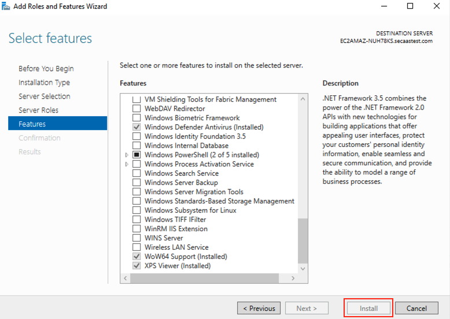Image resolution: width=450 pixels, height=319 pixels.
Task: Click the destination server name text
Action: click(386, 41)
